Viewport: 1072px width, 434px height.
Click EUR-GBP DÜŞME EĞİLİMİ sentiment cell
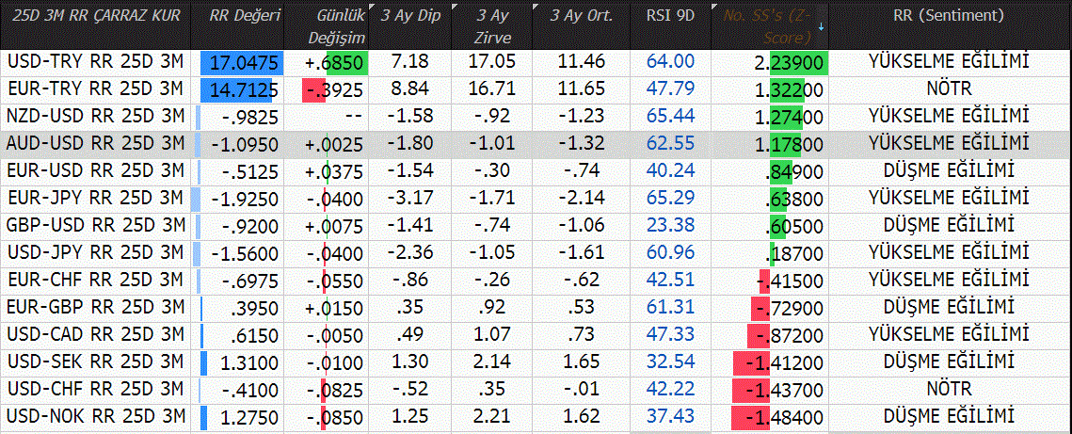(x=948, y=308)
